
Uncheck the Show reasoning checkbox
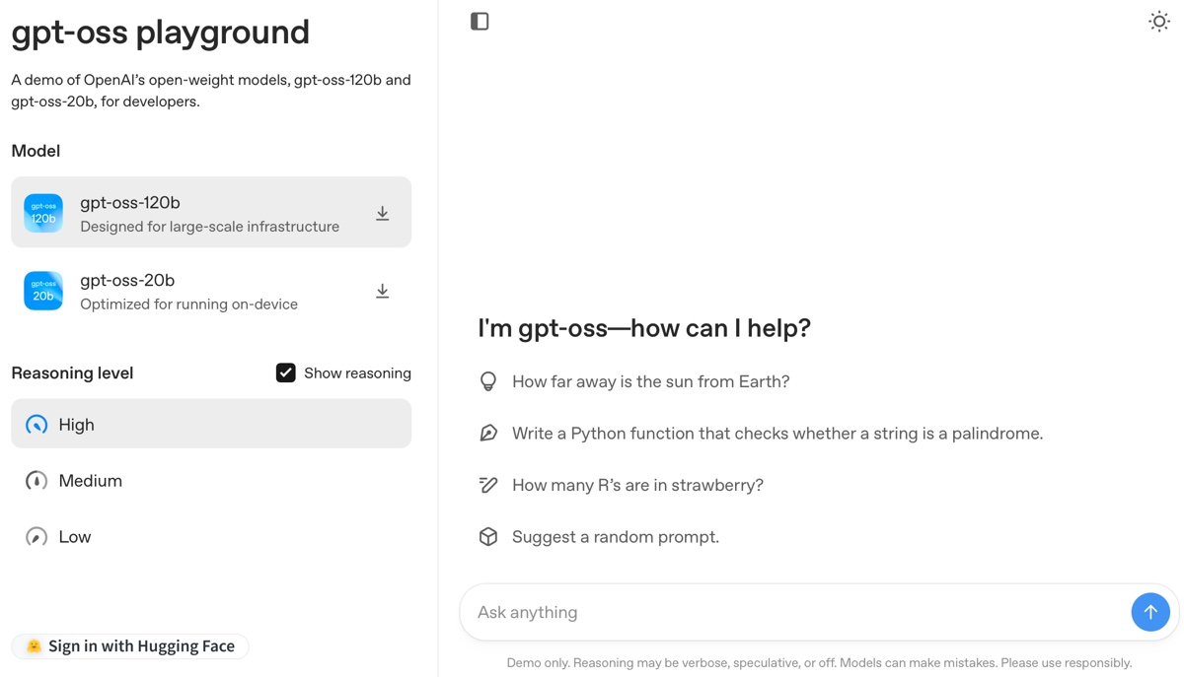click(285, 372)
